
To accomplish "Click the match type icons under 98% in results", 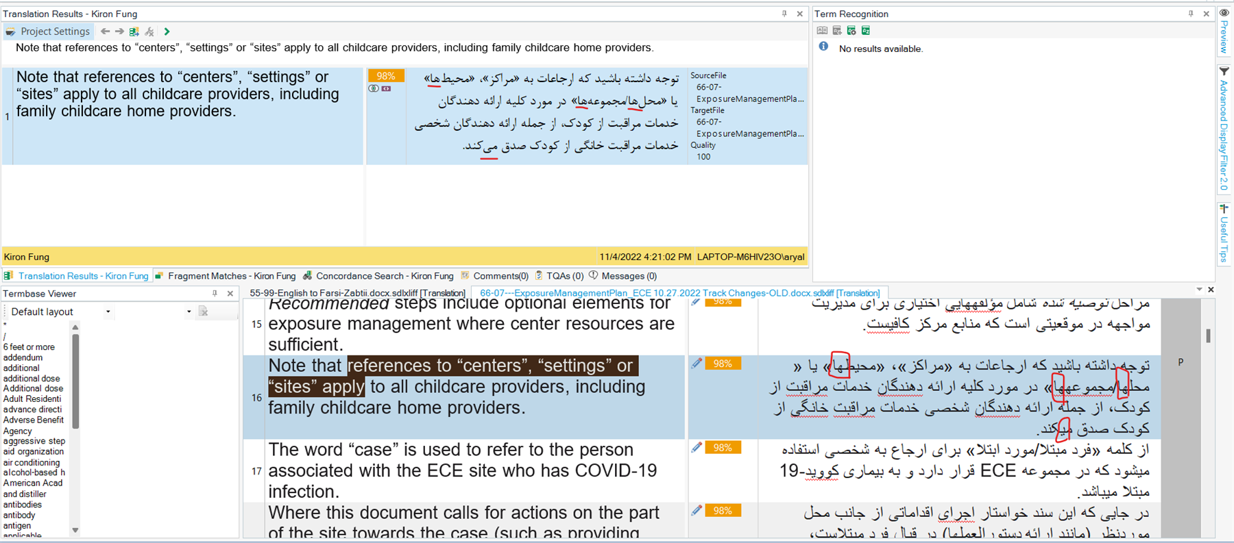I will point(380,88).
